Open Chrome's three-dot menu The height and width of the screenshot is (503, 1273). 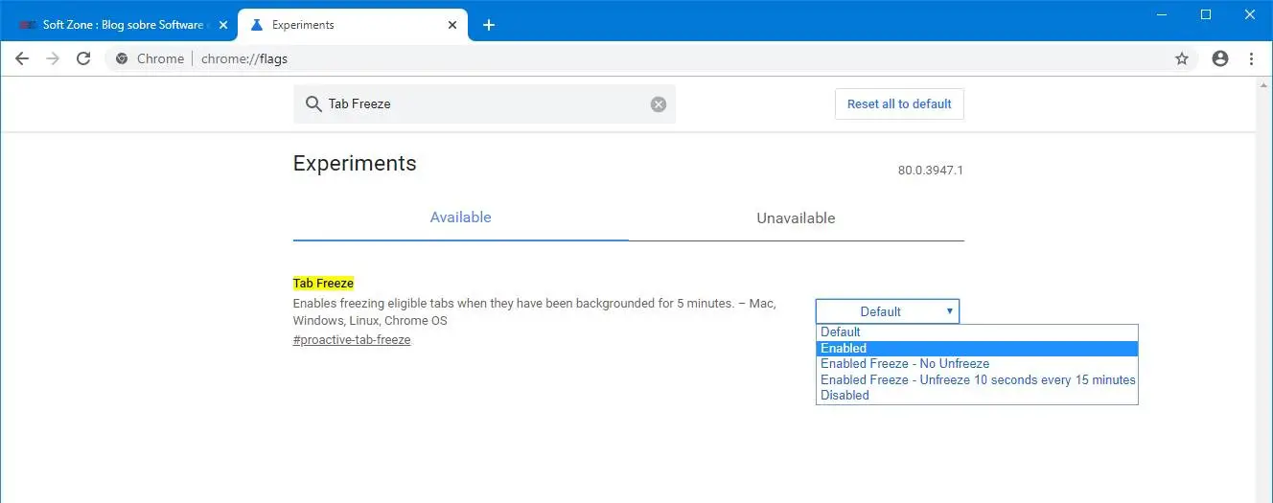tap(1251, 58)
